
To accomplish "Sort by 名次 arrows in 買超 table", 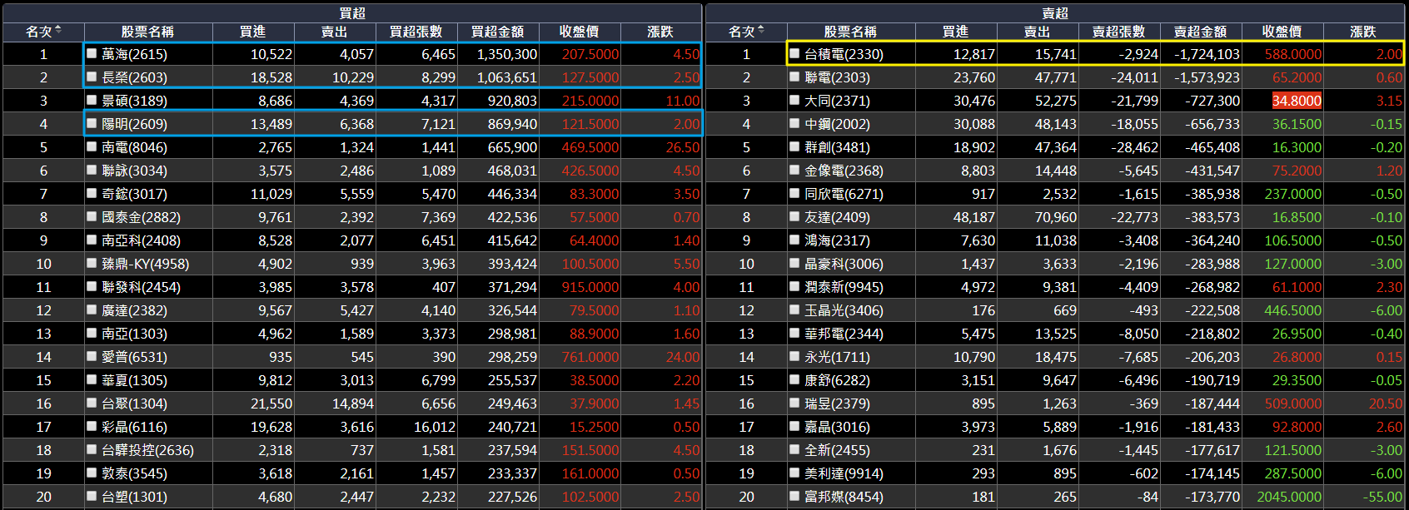I will 58,31.
